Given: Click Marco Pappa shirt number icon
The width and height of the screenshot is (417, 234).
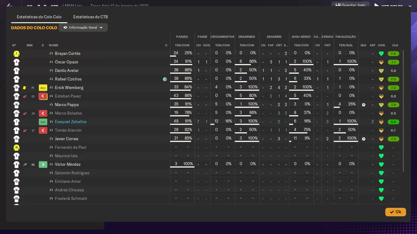Looking at the screenshot, I should [16, 105].
